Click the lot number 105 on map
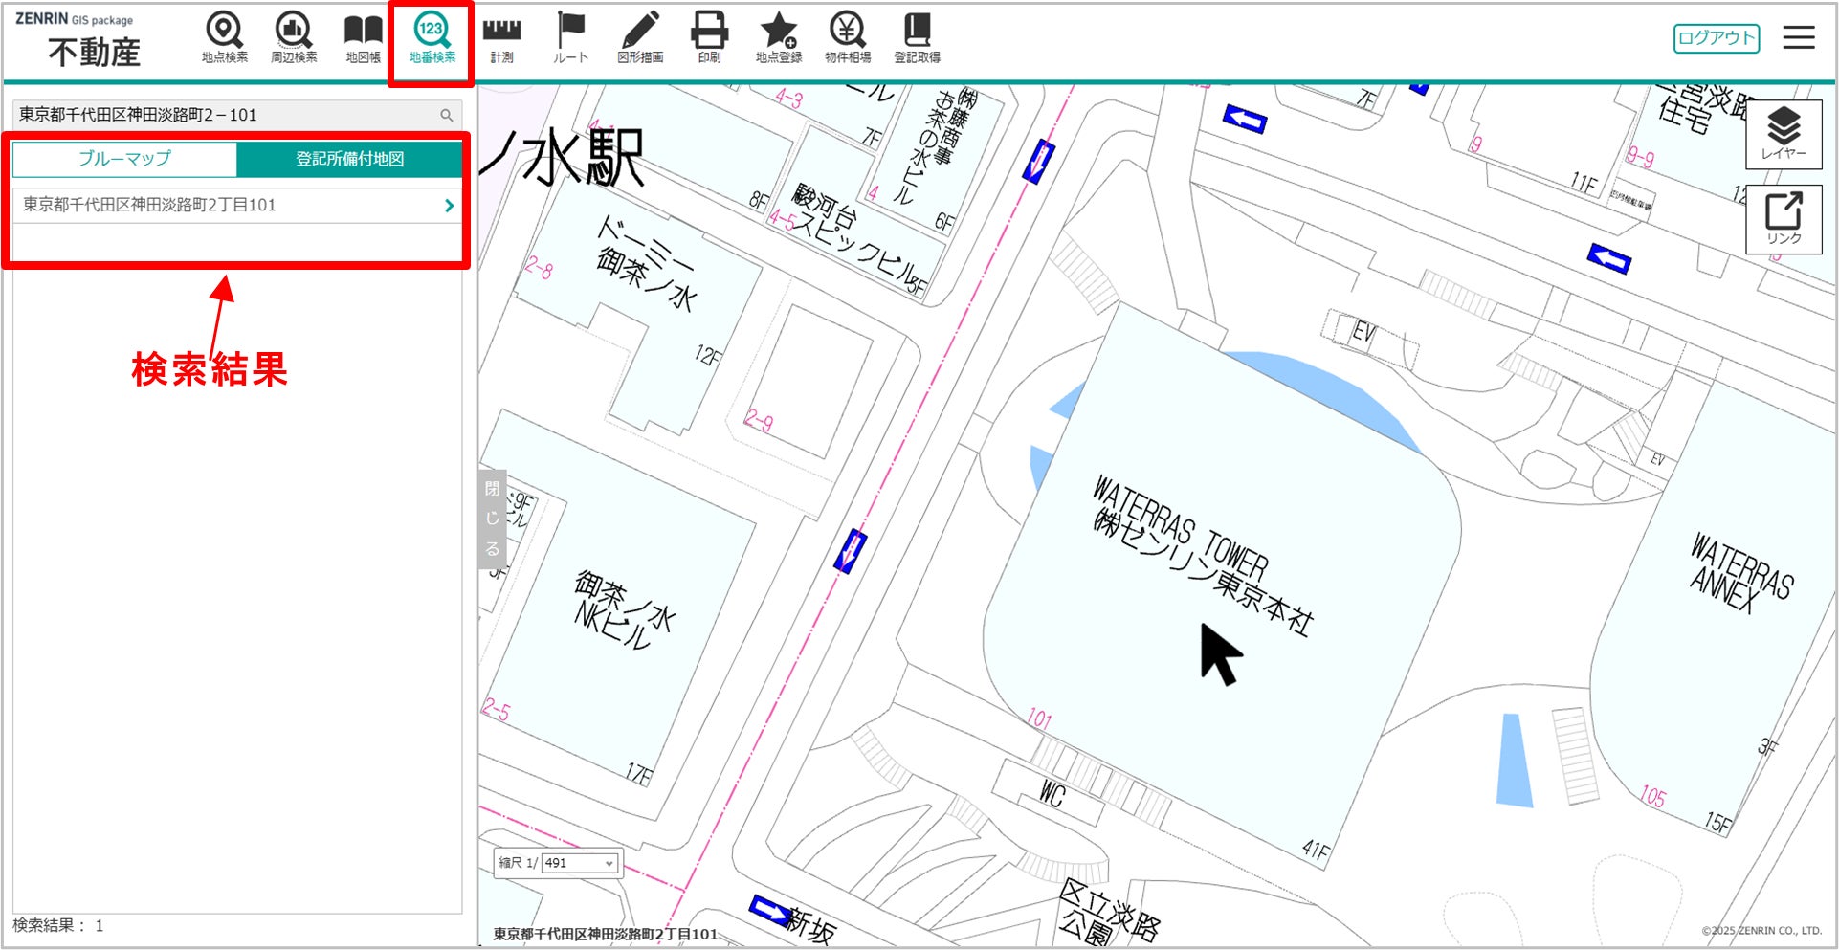 (1652, 796)
